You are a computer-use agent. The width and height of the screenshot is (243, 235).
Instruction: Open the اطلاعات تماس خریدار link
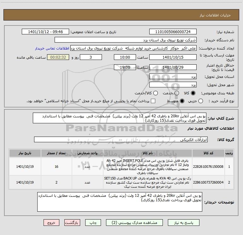pyautogui.click(x=52, y=48)
